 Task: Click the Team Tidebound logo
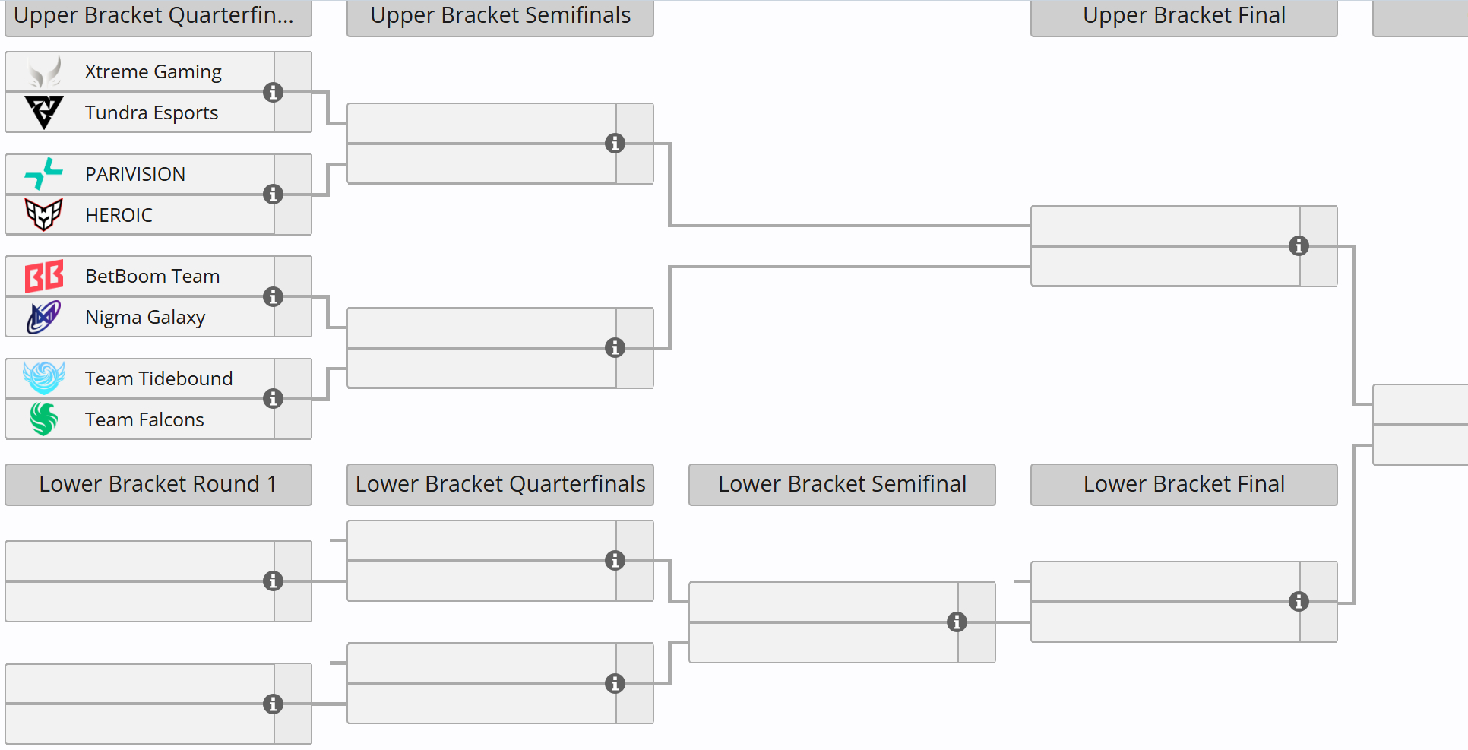[44, 378]
